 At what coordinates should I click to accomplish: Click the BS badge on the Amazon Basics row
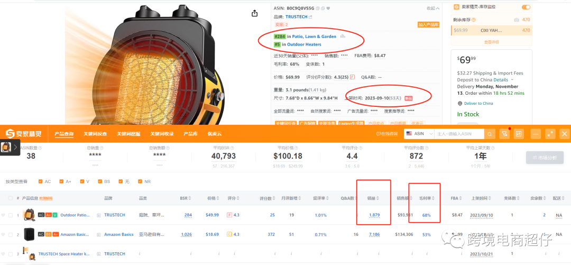tap(49, 234)
